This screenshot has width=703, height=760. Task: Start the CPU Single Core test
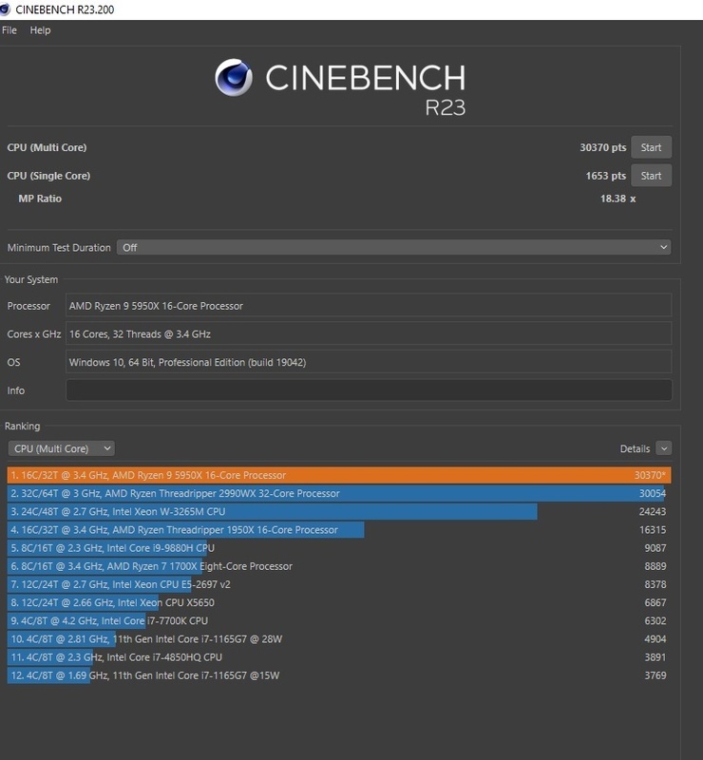[x=651, y=176]
